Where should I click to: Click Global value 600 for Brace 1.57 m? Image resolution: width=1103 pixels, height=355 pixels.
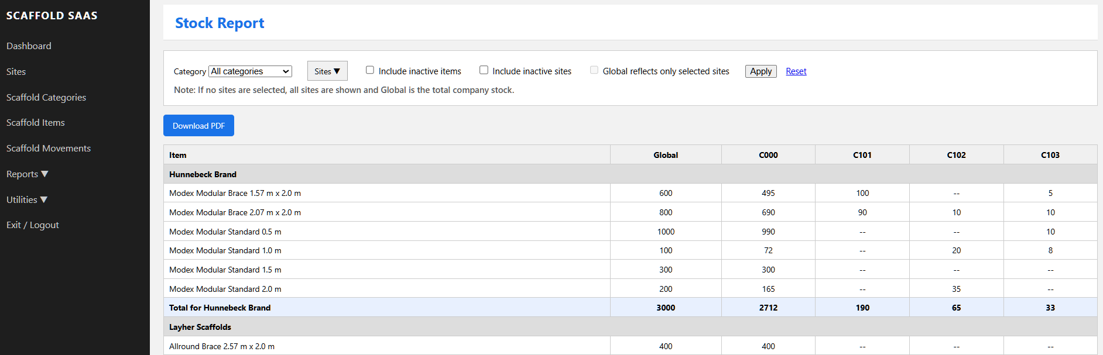click(x=666, y=193)
